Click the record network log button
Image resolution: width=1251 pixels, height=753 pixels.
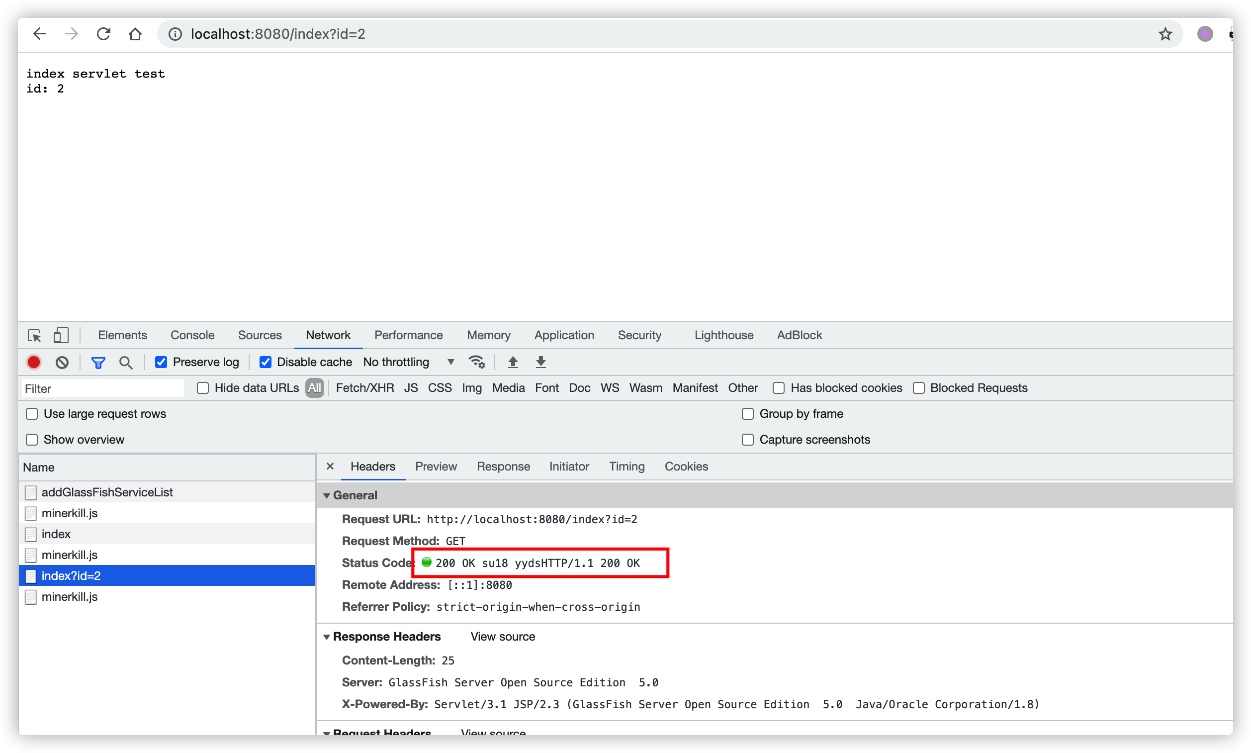33,362
